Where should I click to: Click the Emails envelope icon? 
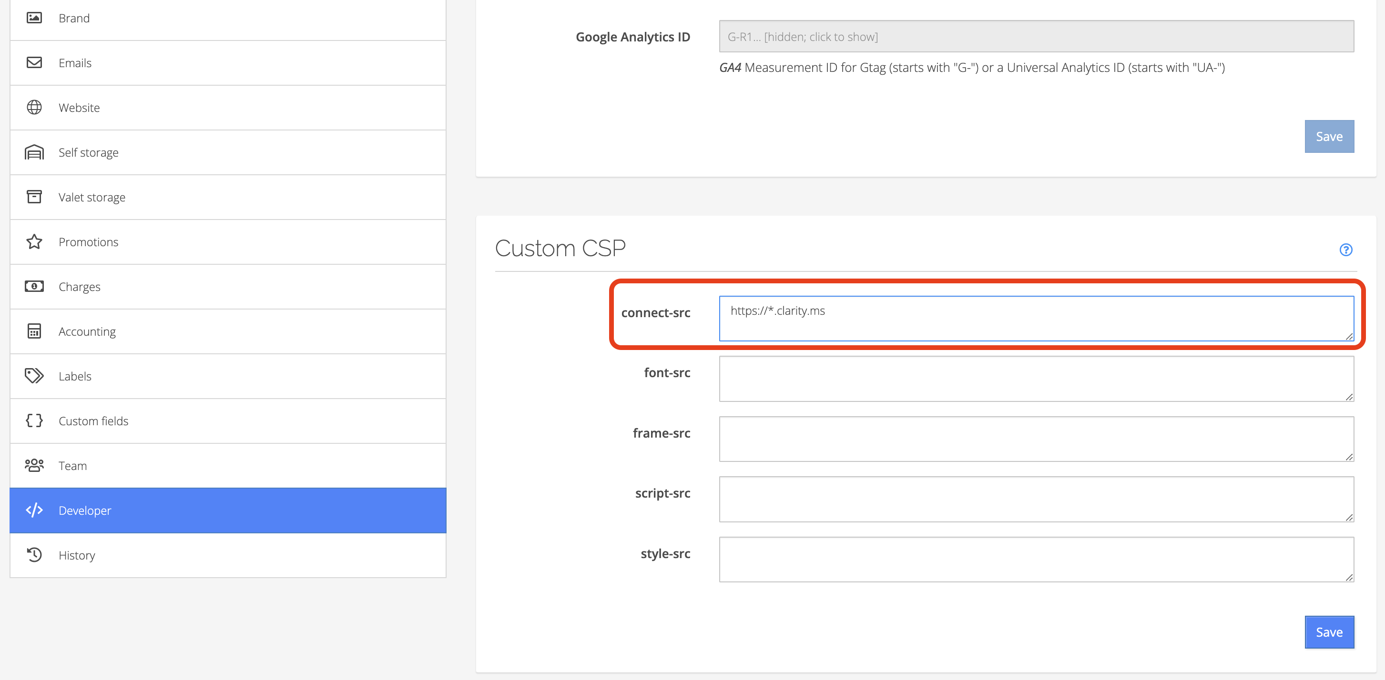[34, 63]
